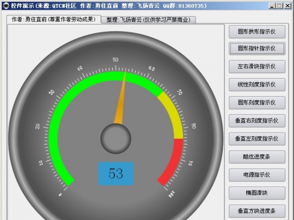This screenshot has height=220, width=294.
Task: Click the 垂直左刻度指示仪 button
Action: point(257,138)
